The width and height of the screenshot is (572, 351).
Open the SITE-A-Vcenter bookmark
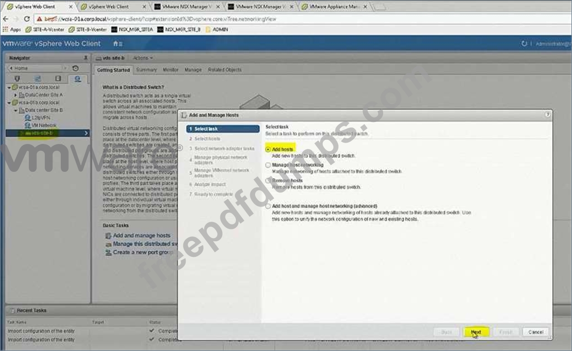[45, 30]
